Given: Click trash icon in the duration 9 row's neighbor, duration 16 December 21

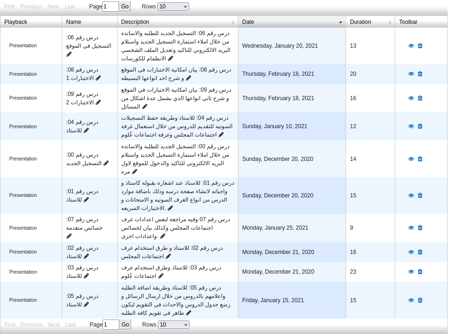Looking at the screenshot, I should pos(420,252).
